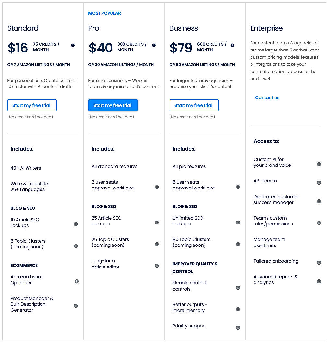Click info icon beside Teams custom roles/permissions
Viewport: 328px width, 342px height.
click(x=319, y=222)
